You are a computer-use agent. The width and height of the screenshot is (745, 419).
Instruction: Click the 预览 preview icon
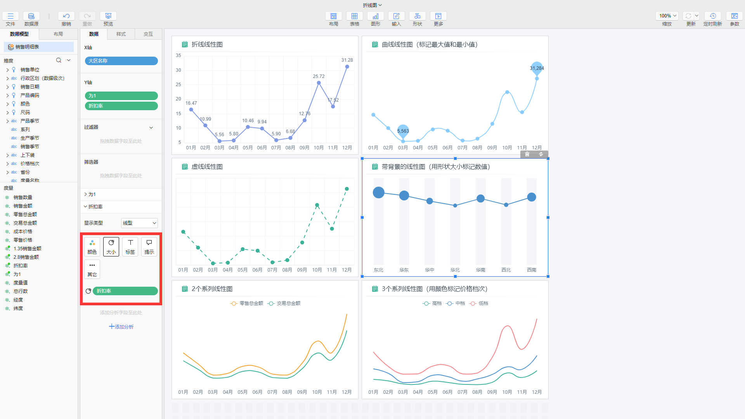pos(108,16)
